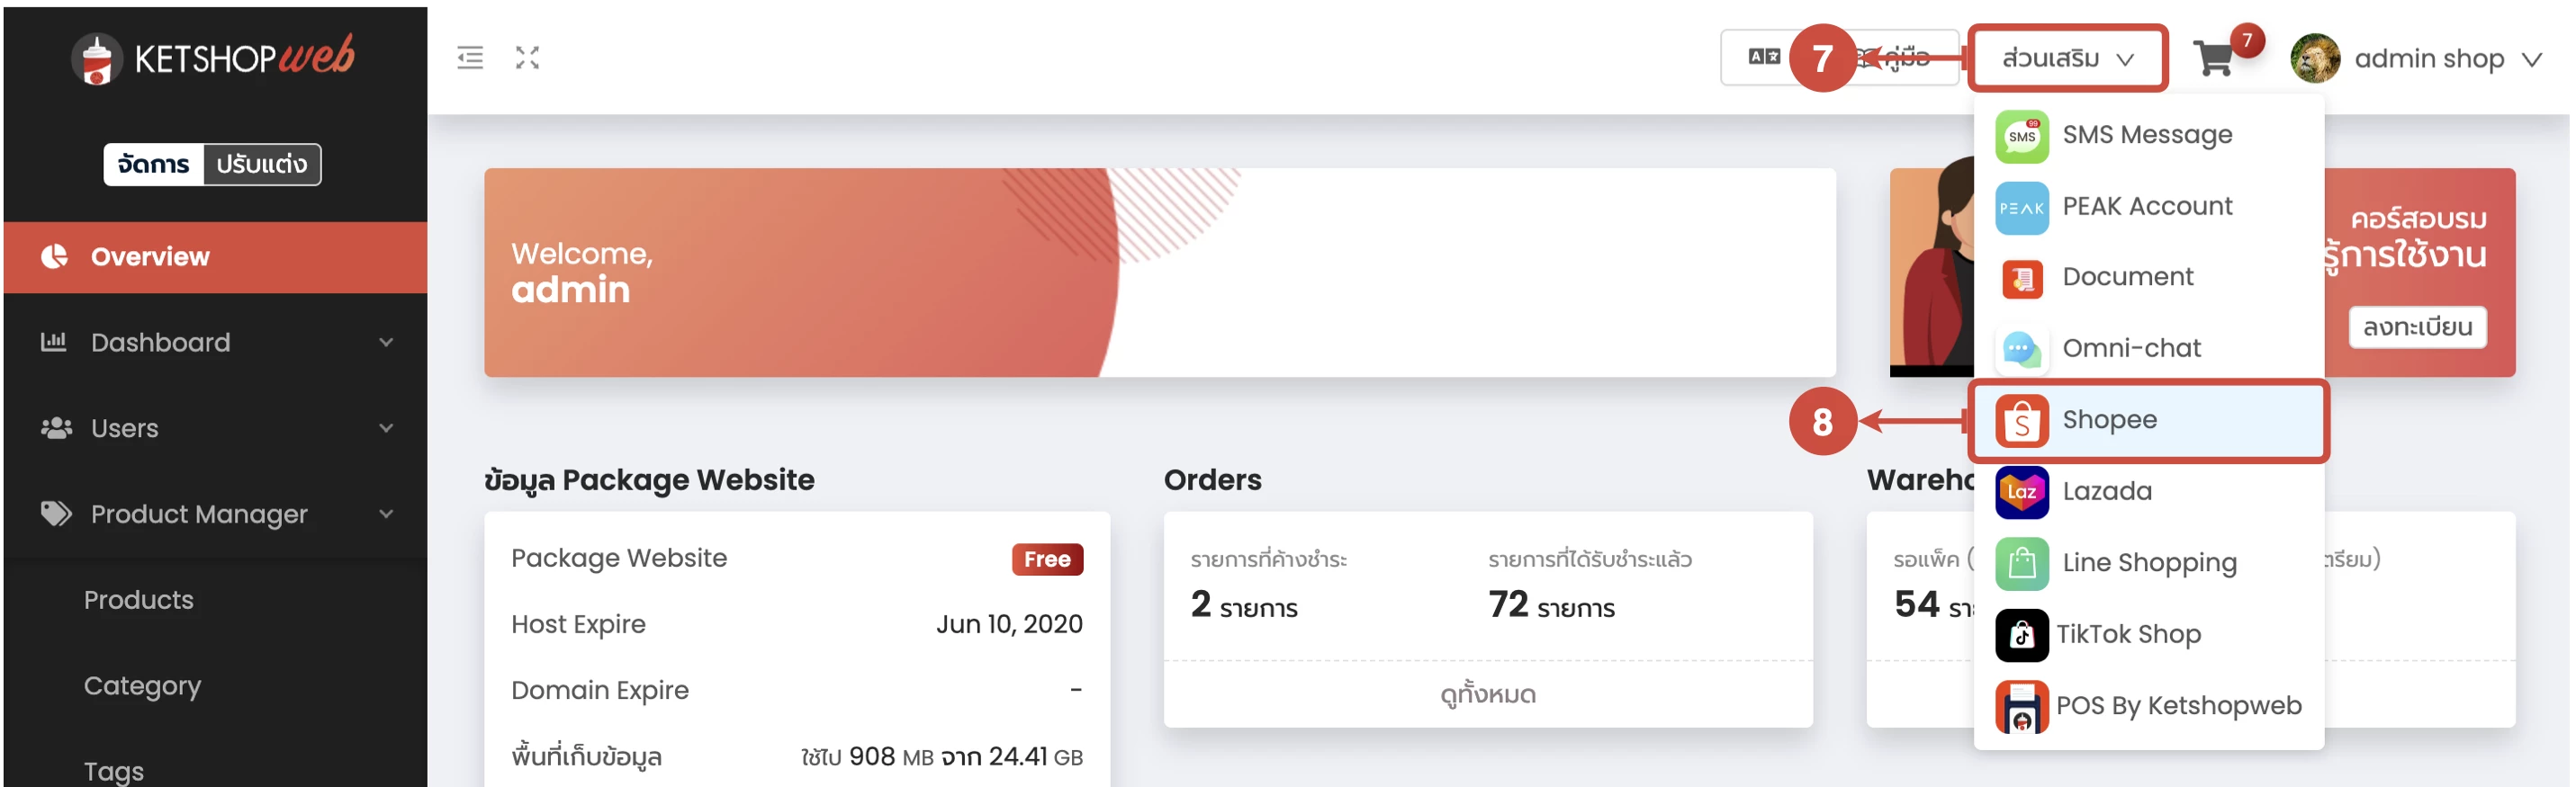Expand the Dashboard sidebar section
Image resolution: width=2576 pixels, height=787 pixels.
pos(215,343)
